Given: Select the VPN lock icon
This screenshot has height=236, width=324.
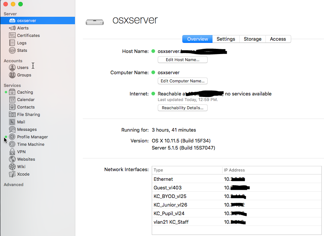Looking at the screenshot, I should click(12, 152).
